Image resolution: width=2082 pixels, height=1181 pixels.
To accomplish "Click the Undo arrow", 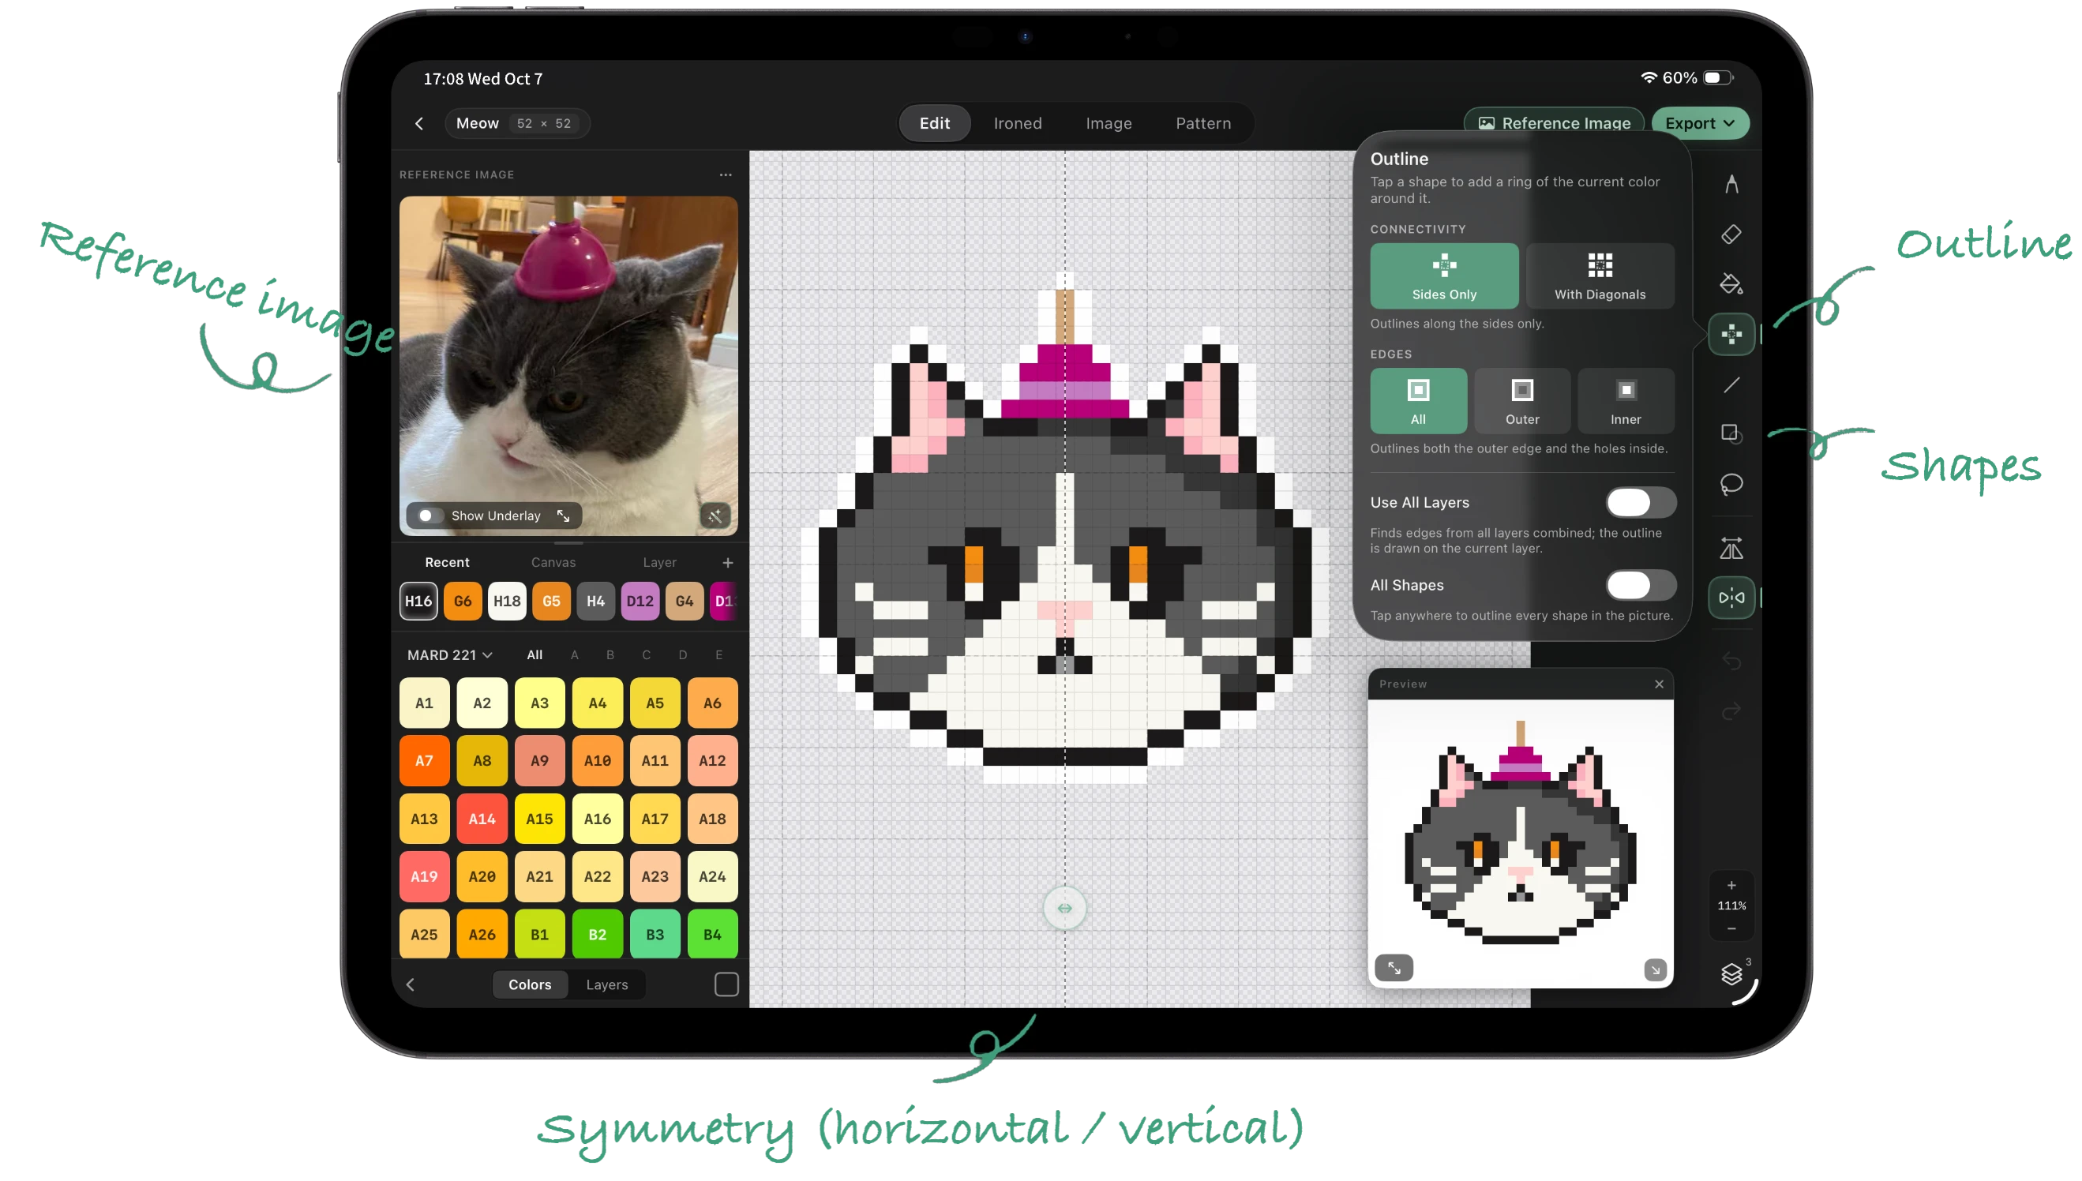I will [x=1731, y=662].
